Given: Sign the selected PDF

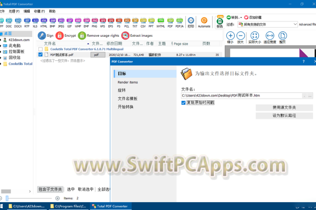Looking at the screenshot, I should 46,35.
